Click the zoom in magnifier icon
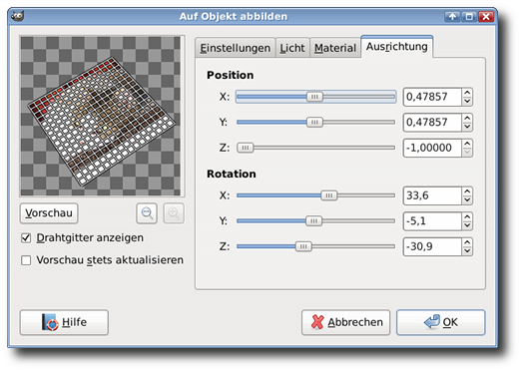Image resolution: width=521 pixels, height=371 pixels. 174,213
